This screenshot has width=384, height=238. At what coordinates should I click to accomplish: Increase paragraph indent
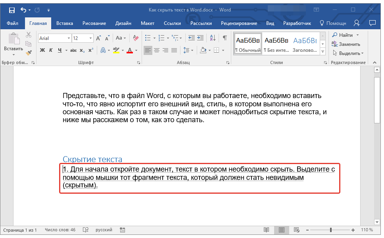[200, 38]
